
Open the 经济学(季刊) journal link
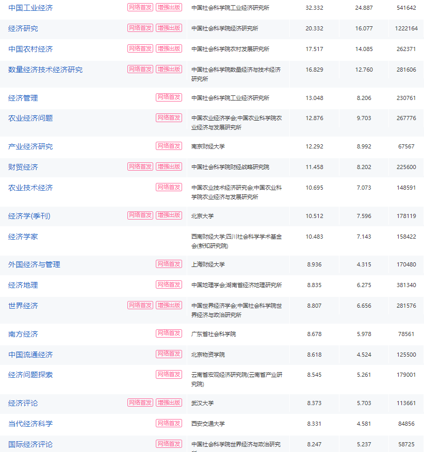(x=29, y=216)
